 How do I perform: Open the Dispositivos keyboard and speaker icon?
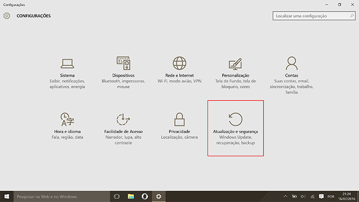click(123, 63)
